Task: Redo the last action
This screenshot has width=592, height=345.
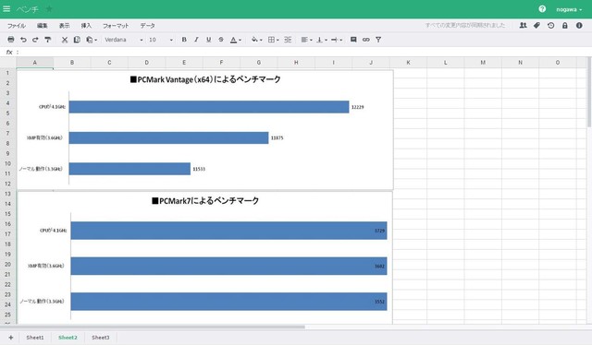Action: pyautogui.click(x=35, y=40)
